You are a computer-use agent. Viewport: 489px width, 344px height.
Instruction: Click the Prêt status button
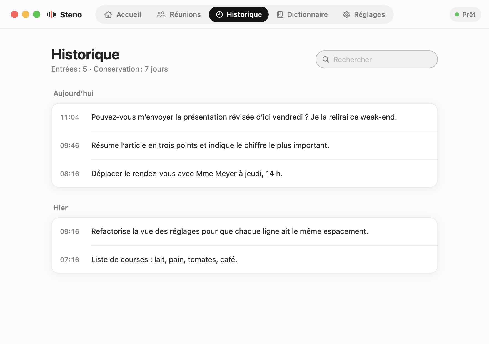(x=465, y=14)
